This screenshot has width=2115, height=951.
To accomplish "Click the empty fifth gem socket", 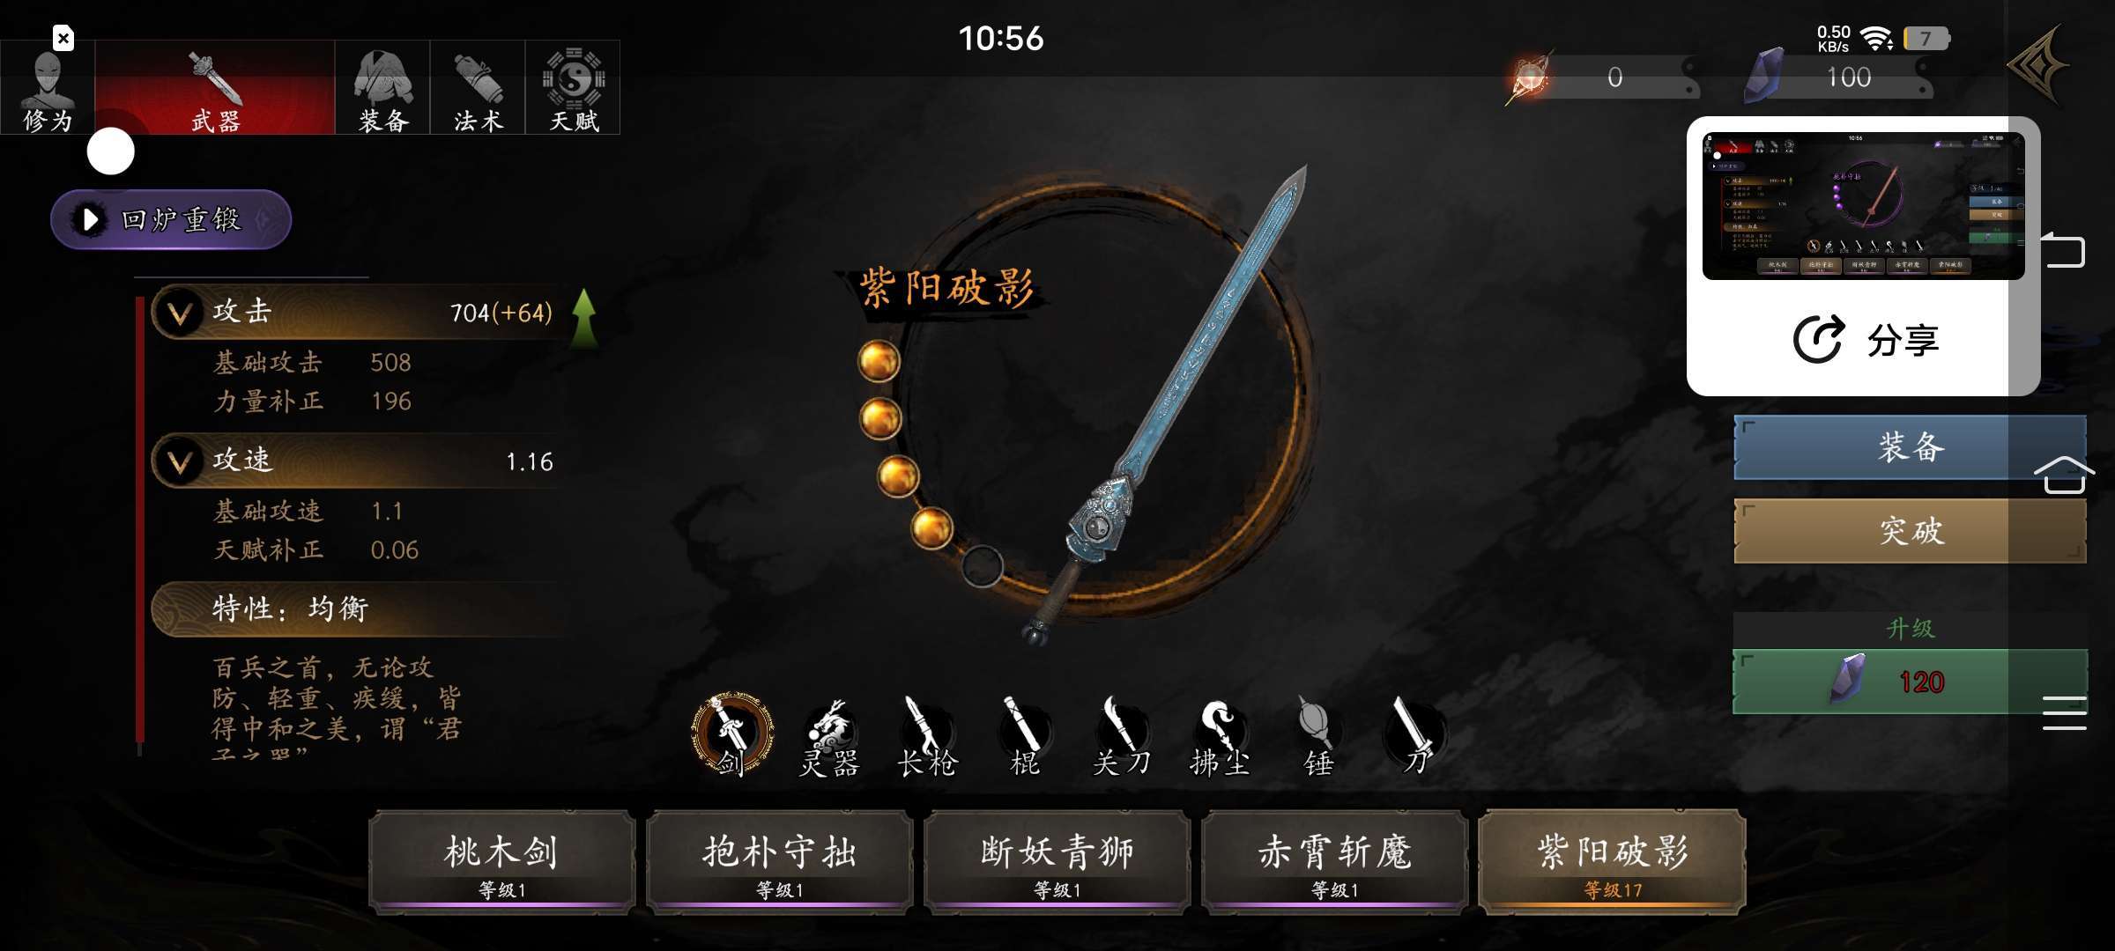I will (x=982, y=566).
